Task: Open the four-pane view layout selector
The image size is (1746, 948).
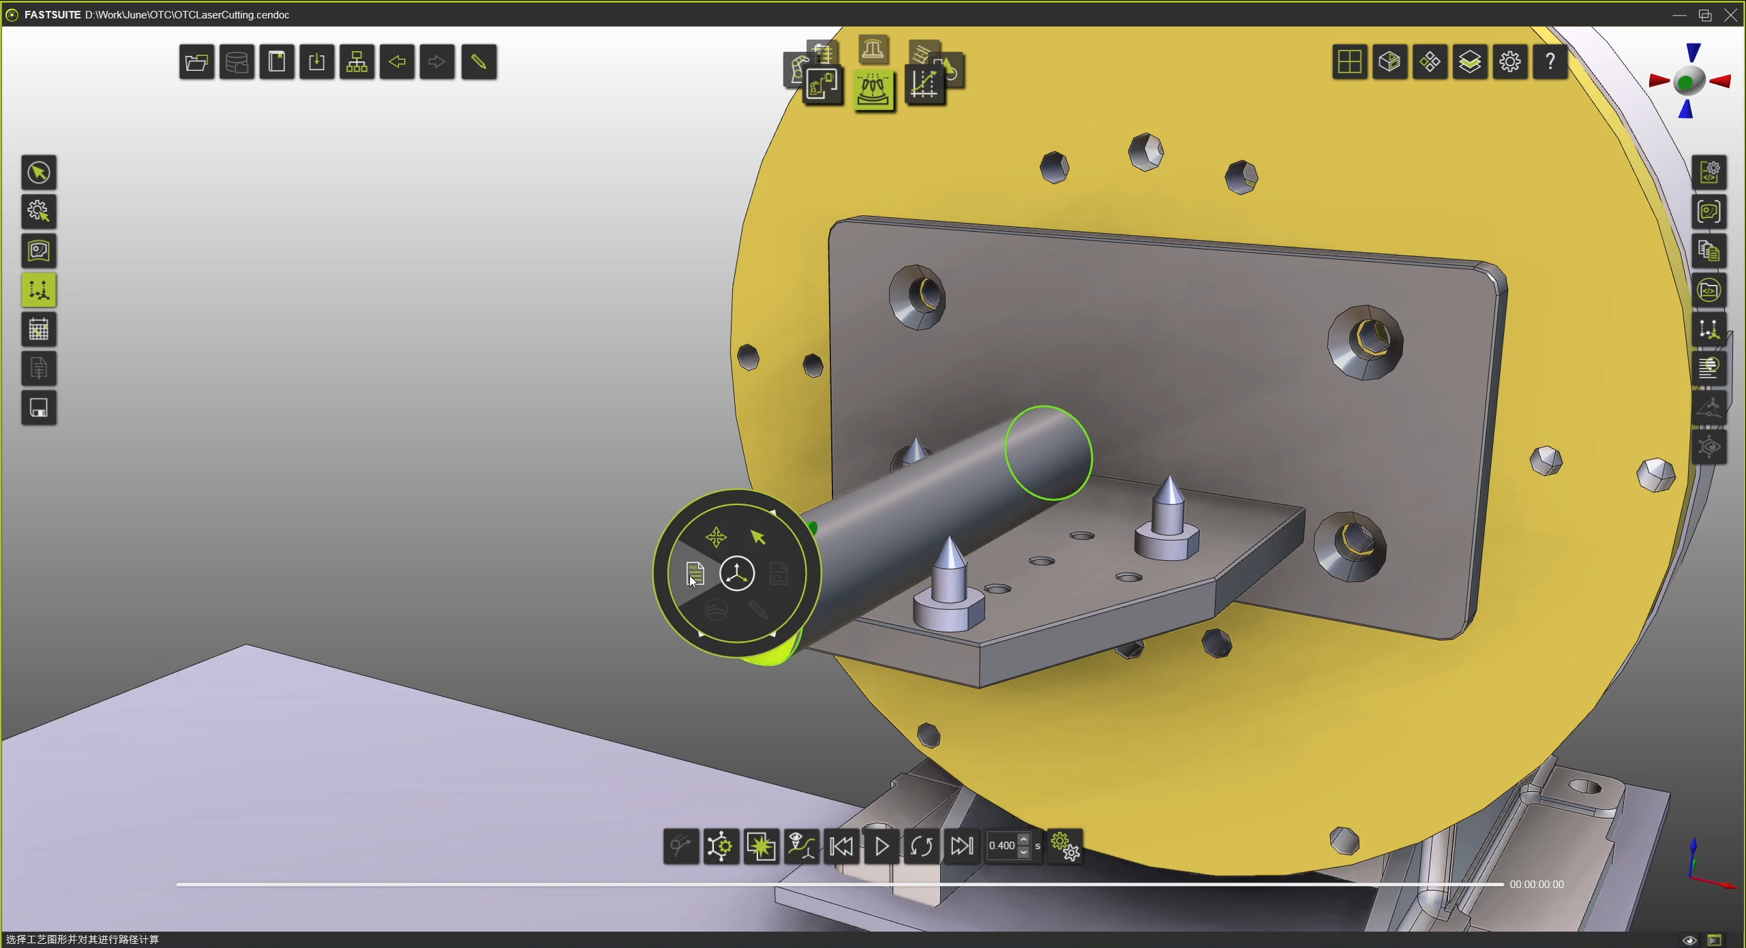Action: (1349, 63)
